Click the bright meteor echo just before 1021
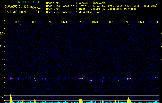The image size is (162, 103). click(11, 79)
